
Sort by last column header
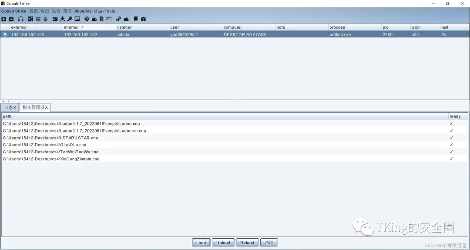tap(454, 27)
